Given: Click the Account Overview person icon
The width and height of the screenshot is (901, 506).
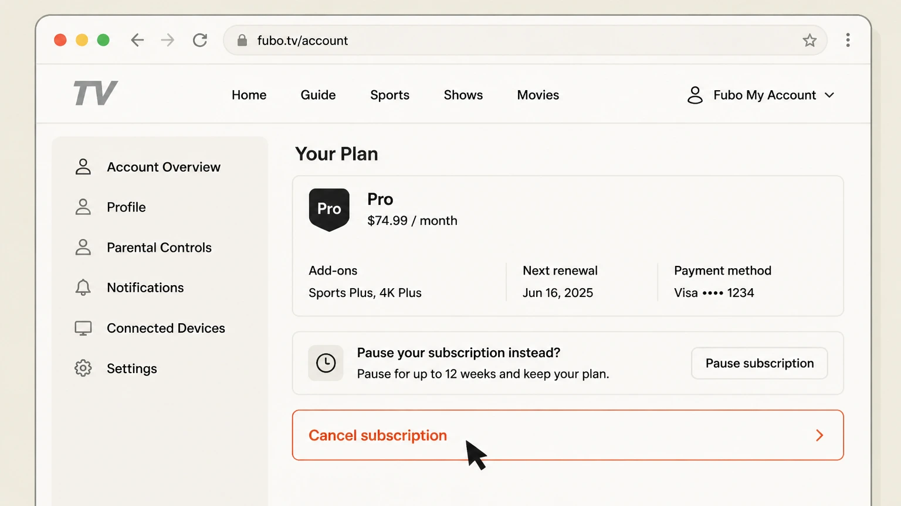Looking at the screenshot, I should coord(83,167).
